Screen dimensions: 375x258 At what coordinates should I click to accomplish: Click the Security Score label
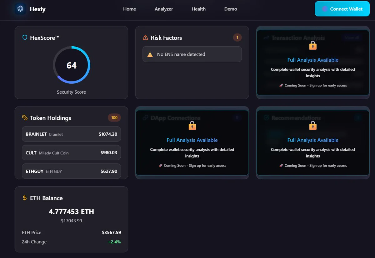pos(71,92)
